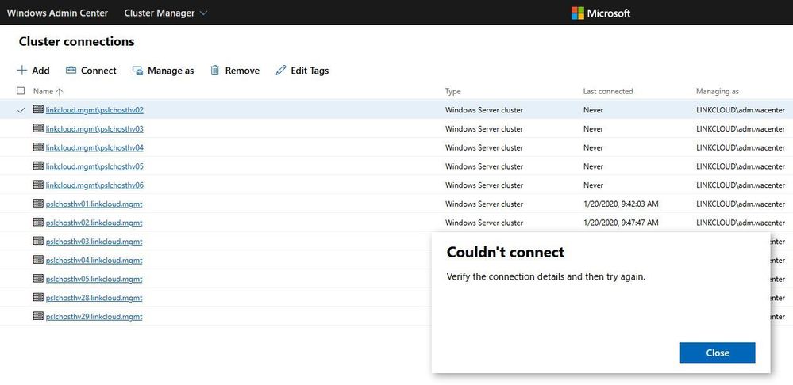793x385 pixels.
Task: Toggle the select-all checkbox in header
Action: (x=21, y=91)
